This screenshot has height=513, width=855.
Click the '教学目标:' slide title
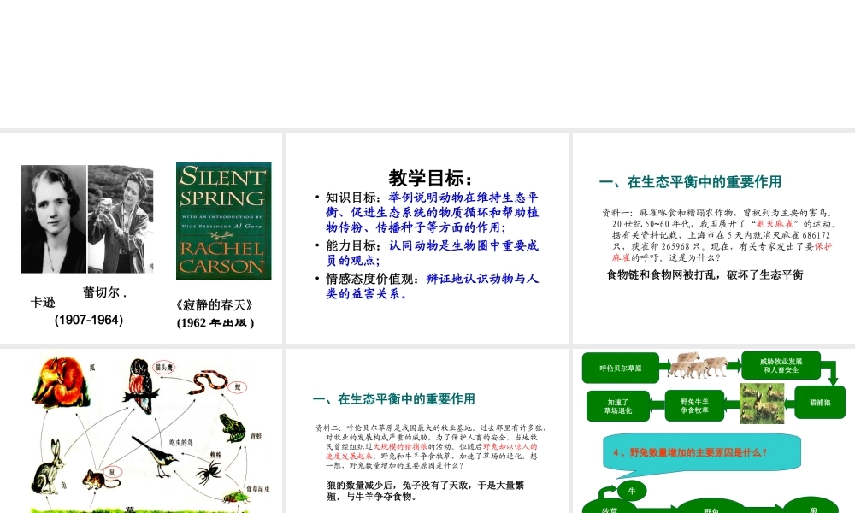click(x=430, y=179)
